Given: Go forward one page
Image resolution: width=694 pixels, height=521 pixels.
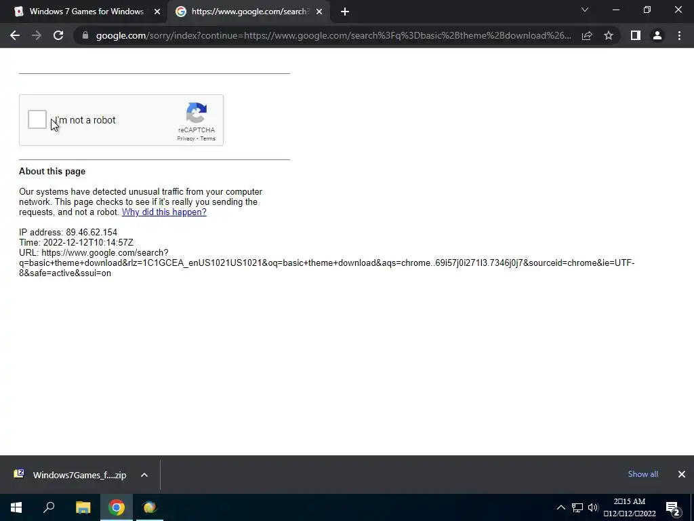Looking at the screenshot, I should coord(37,35).
